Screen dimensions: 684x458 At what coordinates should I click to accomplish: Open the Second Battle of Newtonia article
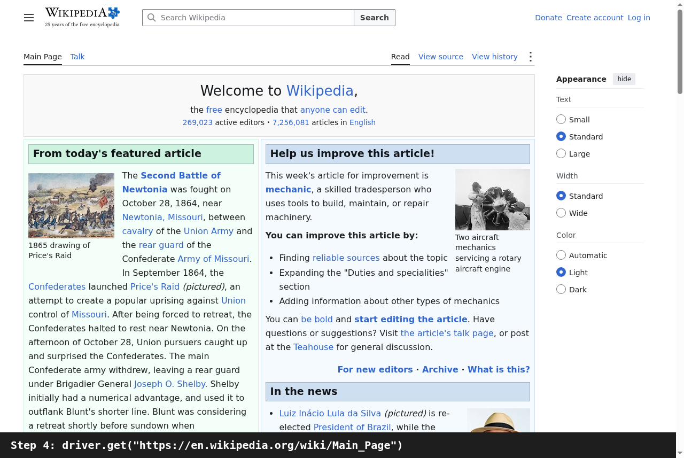(172, 182)
